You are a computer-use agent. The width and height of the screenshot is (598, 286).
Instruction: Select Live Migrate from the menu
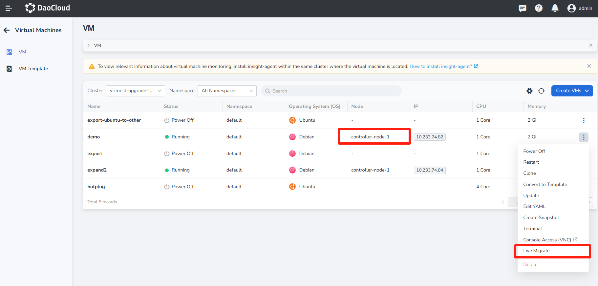point(536,251)
